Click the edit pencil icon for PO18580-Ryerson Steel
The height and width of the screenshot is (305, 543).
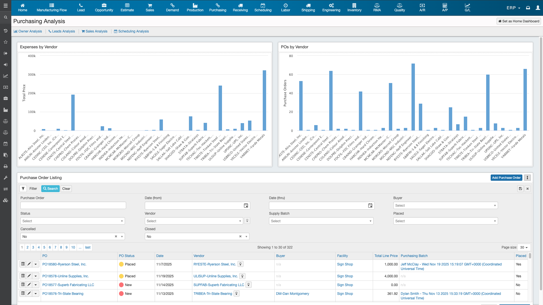[x=29, y=264]
